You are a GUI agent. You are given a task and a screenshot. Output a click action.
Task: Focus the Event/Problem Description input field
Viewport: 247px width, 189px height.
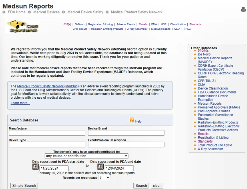click(126, 145)
